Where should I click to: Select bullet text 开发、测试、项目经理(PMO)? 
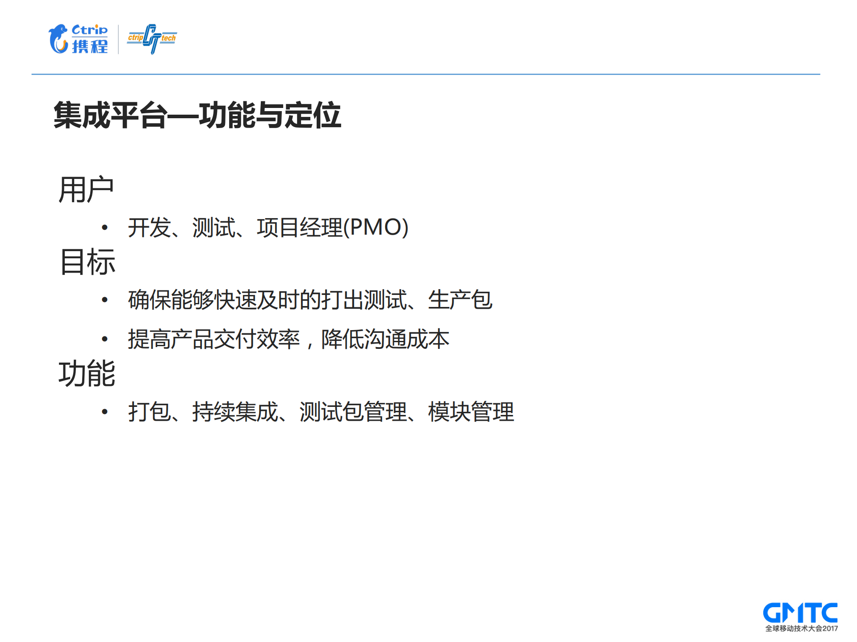click(x=267, y=229)
